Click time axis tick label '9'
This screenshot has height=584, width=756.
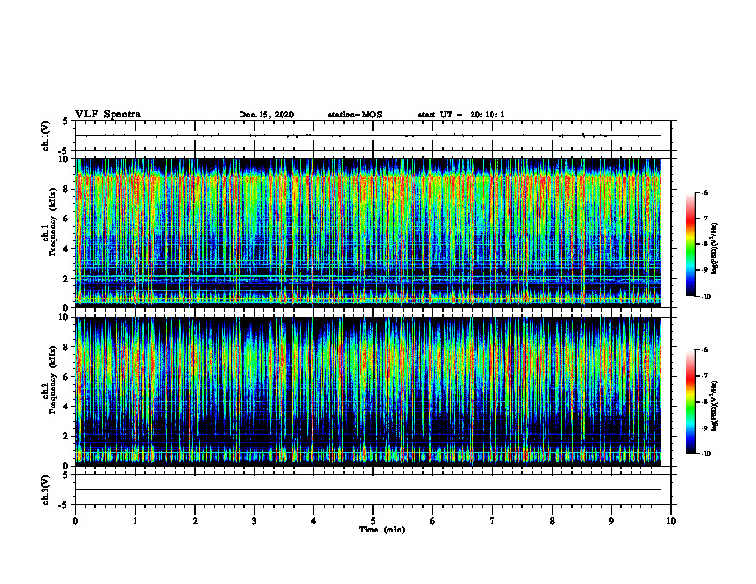tap(611, 521)
